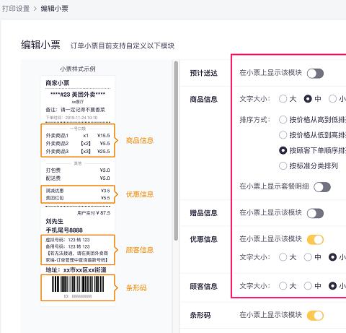
Task: Enable 在小票上显示套餐明细 switch
Action: point(322,187)
